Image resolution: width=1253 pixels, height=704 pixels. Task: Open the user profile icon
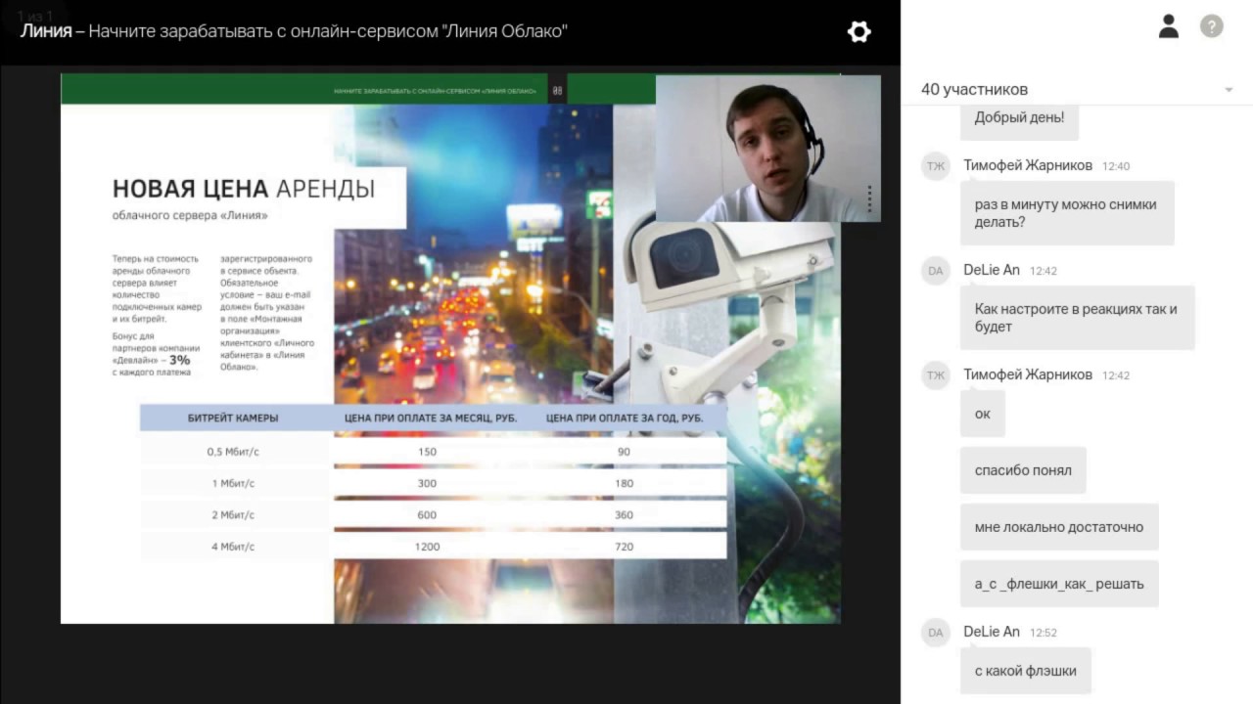point(1169,26)
